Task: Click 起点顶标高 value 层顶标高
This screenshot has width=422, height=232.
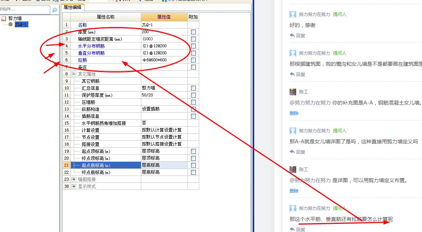Action: point(164,151)
